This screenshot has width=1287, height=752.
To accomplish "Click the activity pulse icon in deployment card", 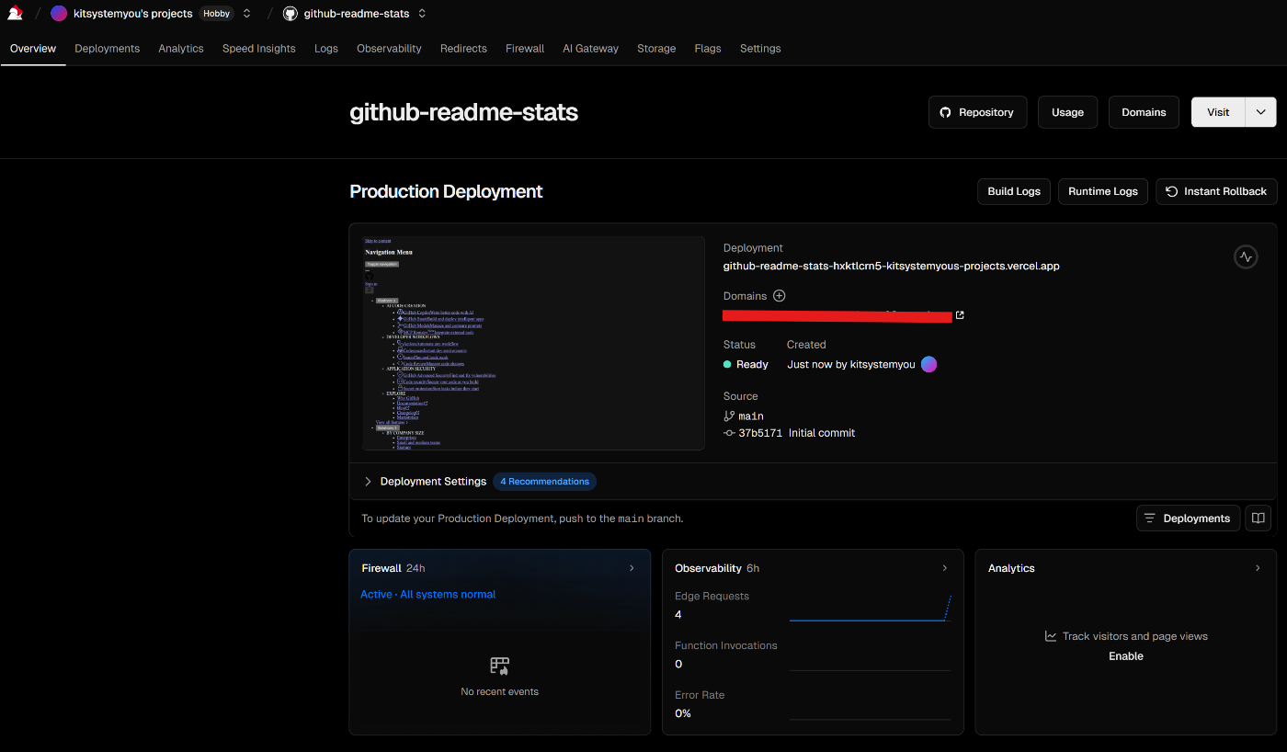I will click(x=1246, y=257).
